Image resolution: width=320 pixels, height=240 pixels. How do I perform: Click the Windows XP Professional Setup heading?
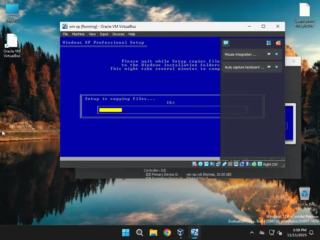coord(103,42)
